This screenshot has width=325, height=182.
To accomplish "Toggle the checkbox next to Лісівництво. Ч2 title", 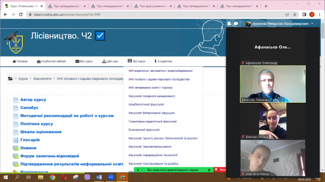I will (100, 36).
